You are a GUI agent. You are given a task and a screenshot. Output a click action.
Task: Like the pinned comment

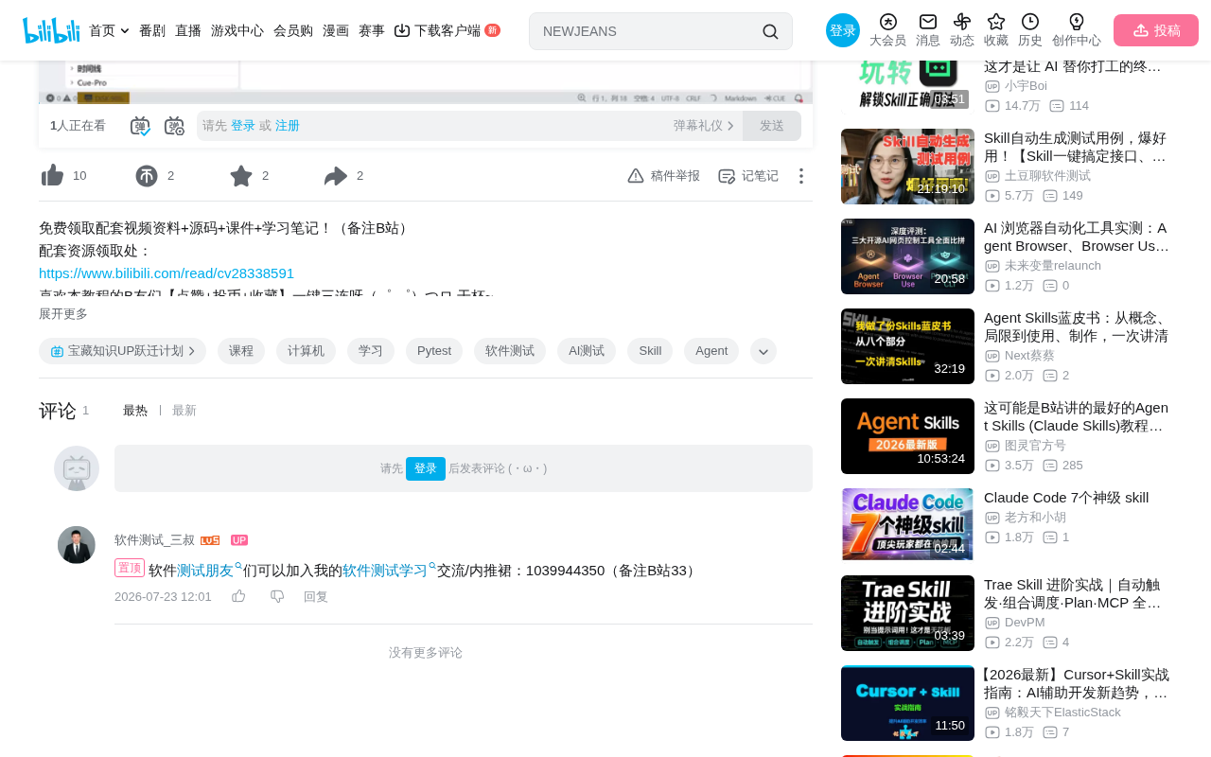238,596
